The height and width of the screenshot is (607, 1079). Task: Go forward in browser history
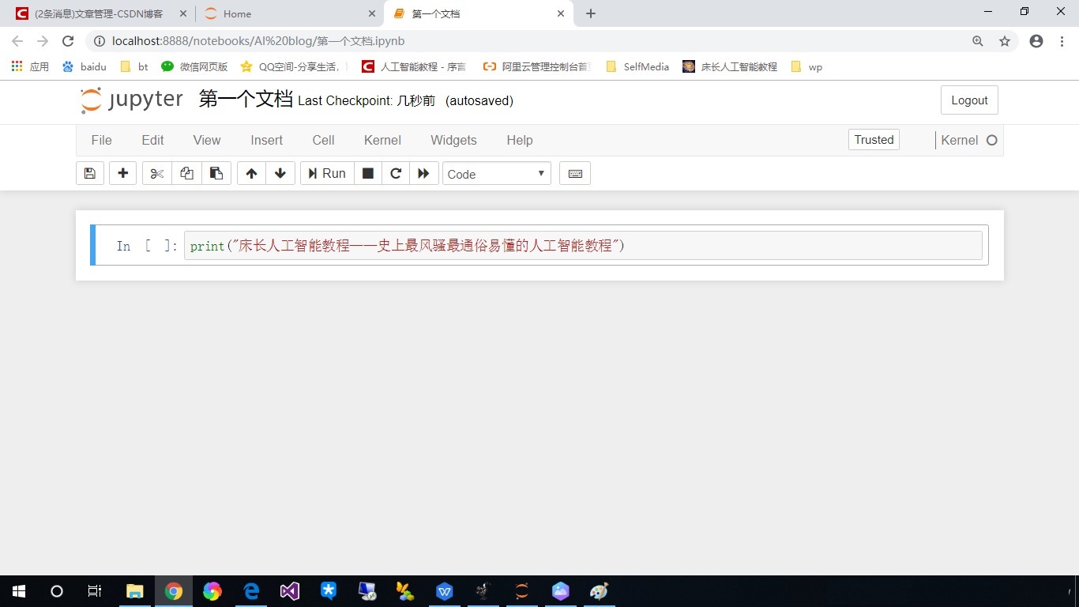click(x=43, y=41)
